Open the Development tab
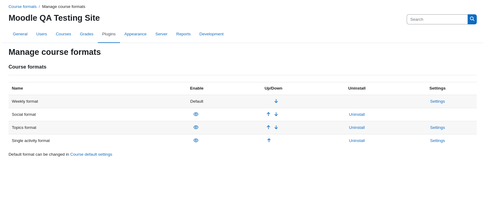This screenshot has width=485, height=209. tap(211, 34)
